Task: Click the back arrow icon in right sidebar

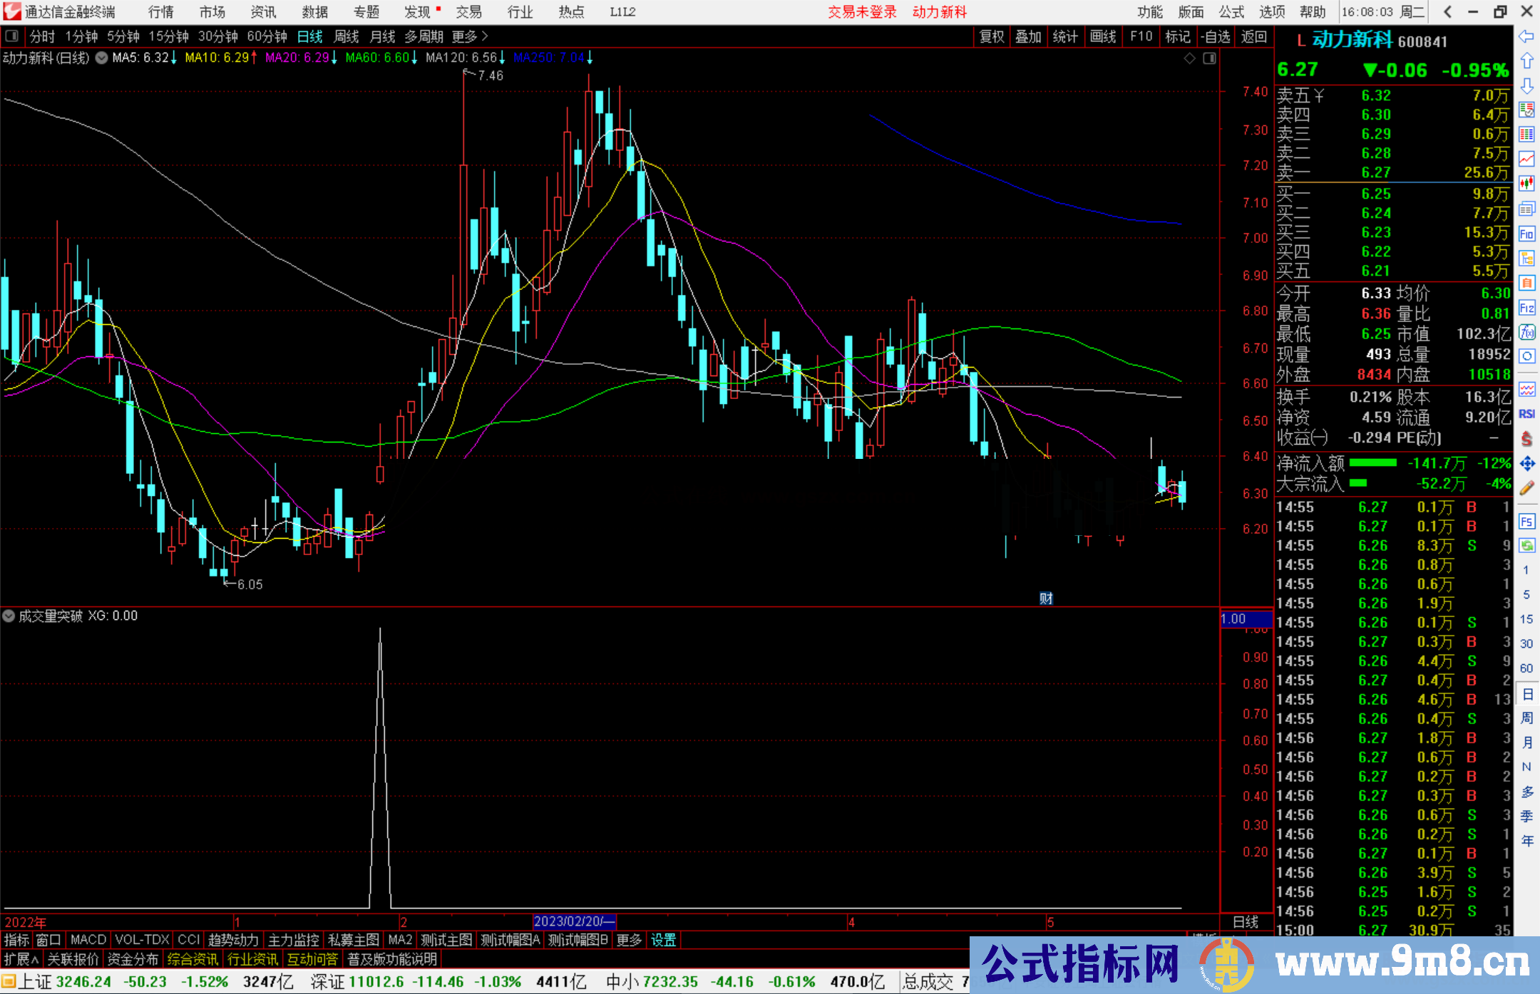Action: tap(1526, 36)
